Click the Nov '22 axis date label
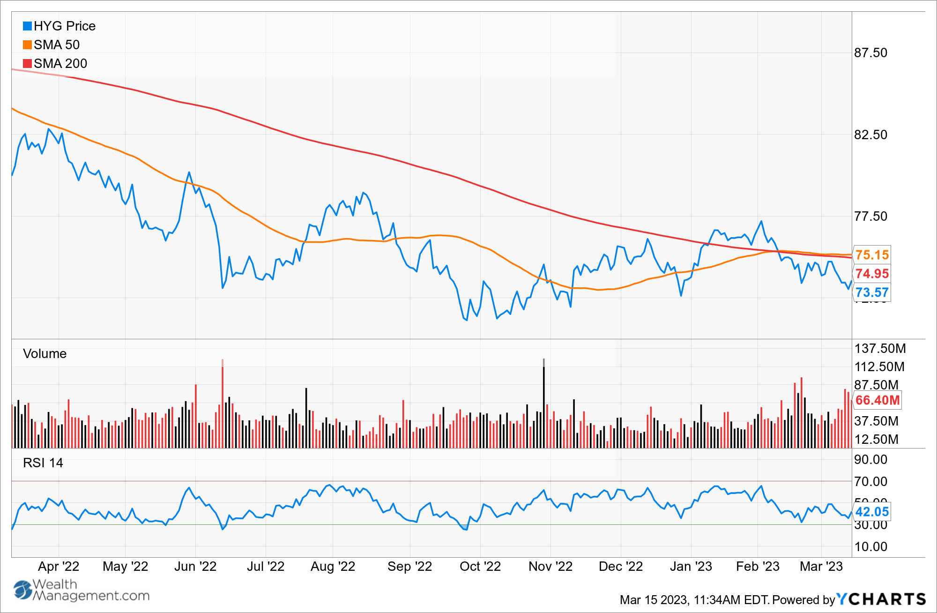Image resolution: width=937 pixels, height=613 pixels. pyautogui.click(x=550, y=567)
